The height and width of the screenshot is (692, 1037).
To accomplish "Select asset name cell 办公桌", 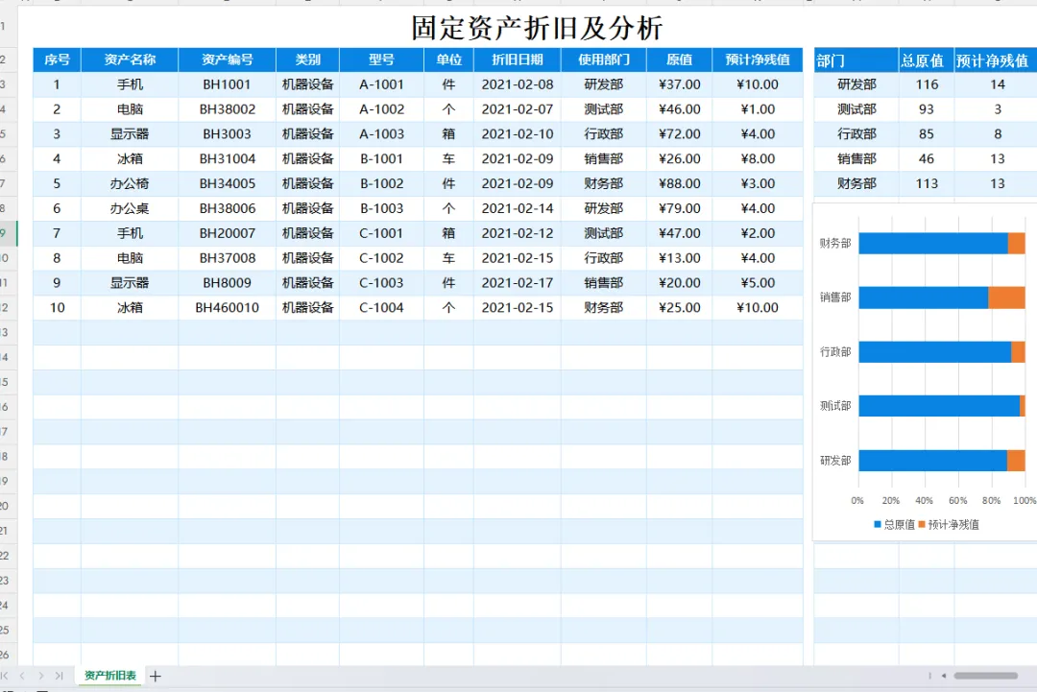I will (x=130, y=208).
